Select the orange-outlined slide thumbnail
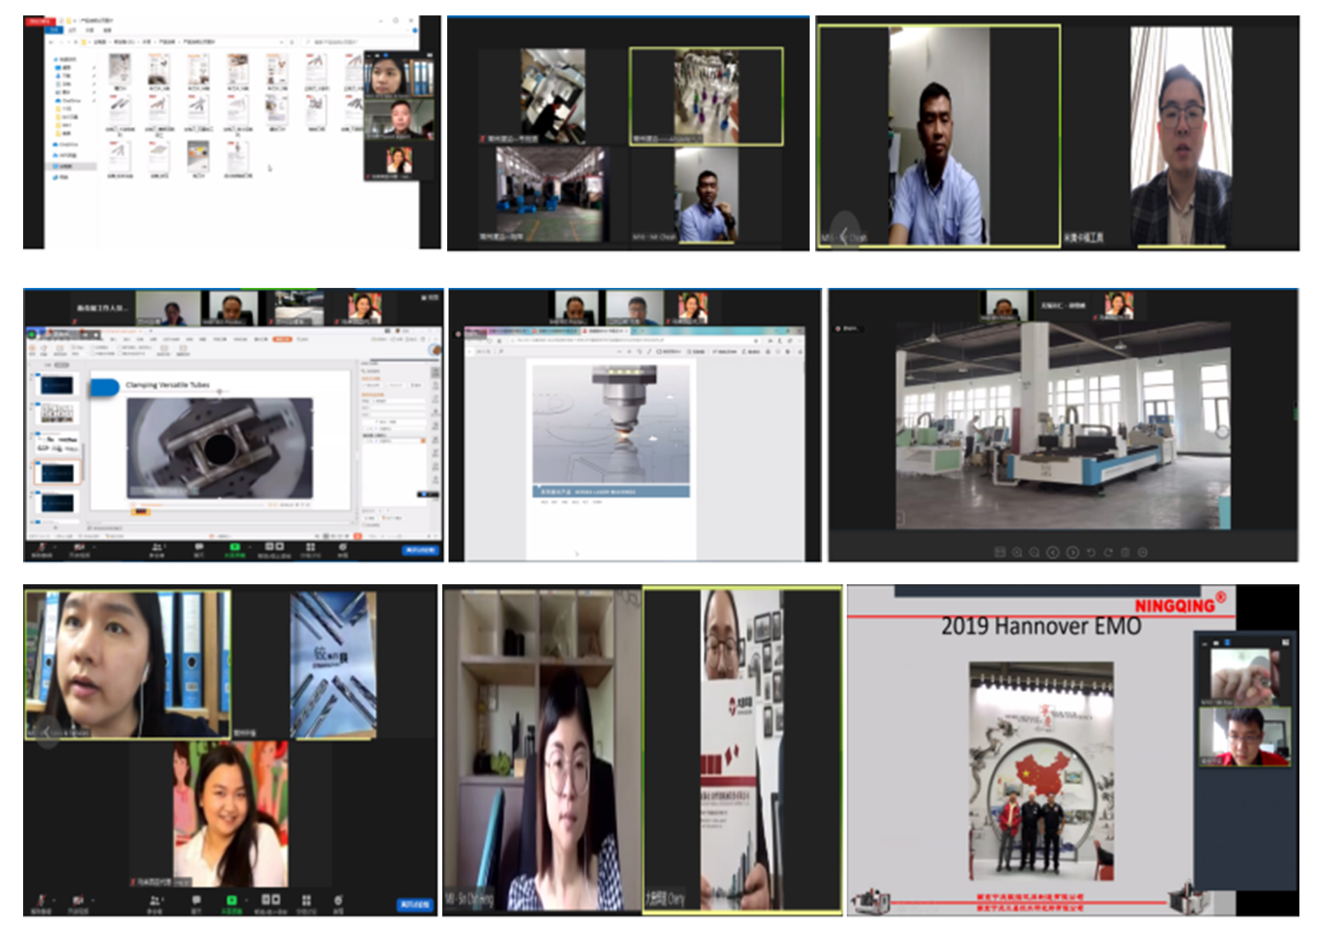Viewport: 1319px width, 935px height. [x=57, y=473]
